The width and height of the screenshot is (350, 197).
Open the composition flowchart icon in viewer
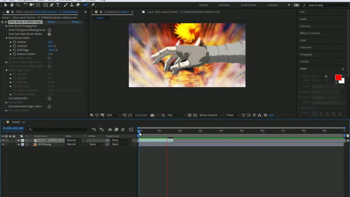[x=259, y=115]
